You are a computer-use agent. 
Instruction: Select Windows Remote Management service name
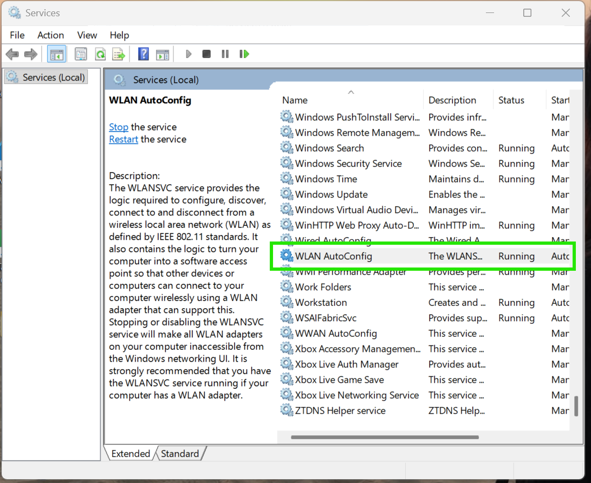click(x=357, y=133)
